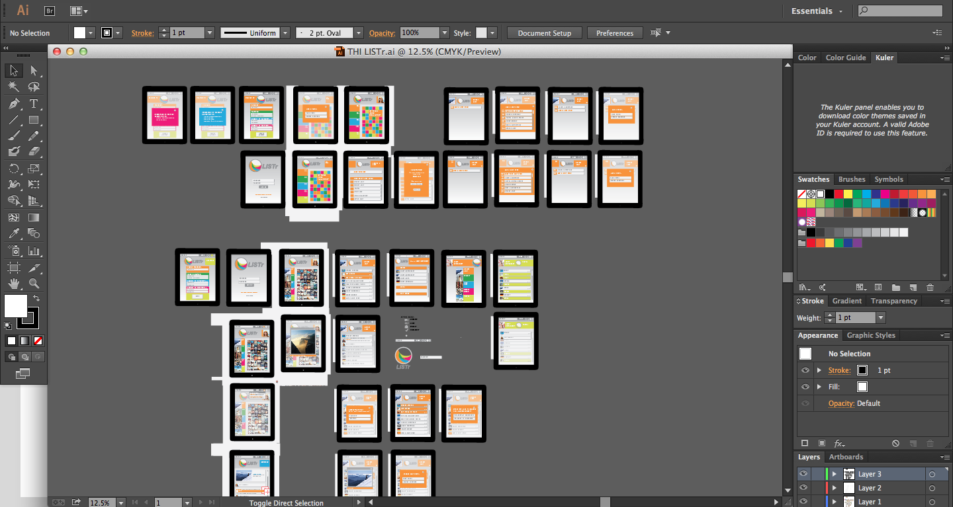Hide the Stroke appearance attribute
953x507 pixels.
point(805,370)
